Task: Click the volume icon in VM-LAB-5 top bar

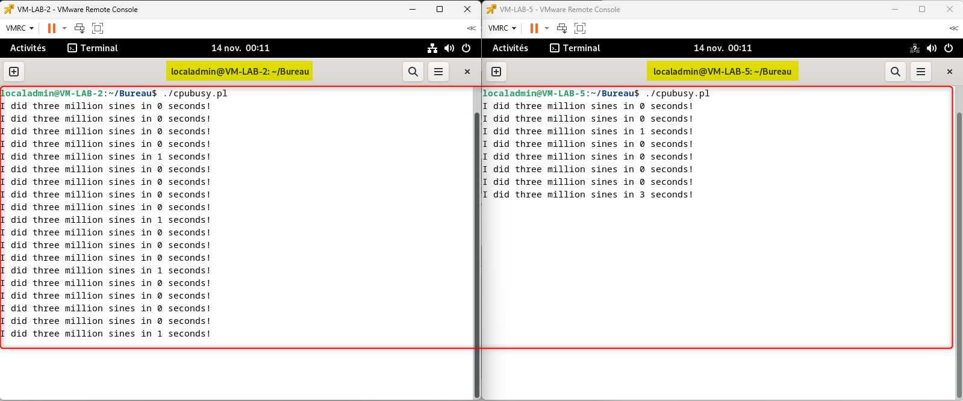Action: pyautogui.click(x=932, y=48)
